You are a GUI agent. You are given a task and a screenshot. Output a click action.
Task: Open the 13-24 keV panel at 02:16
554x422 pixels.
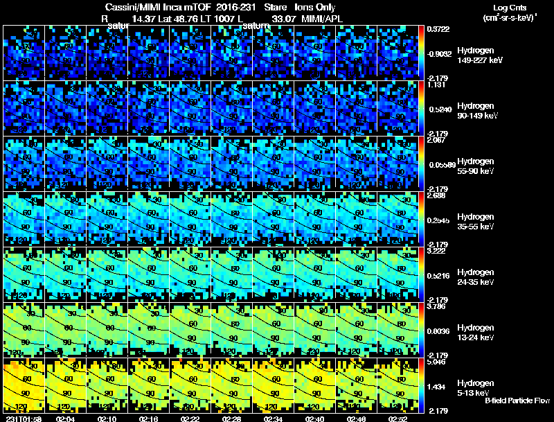(149, 330)
